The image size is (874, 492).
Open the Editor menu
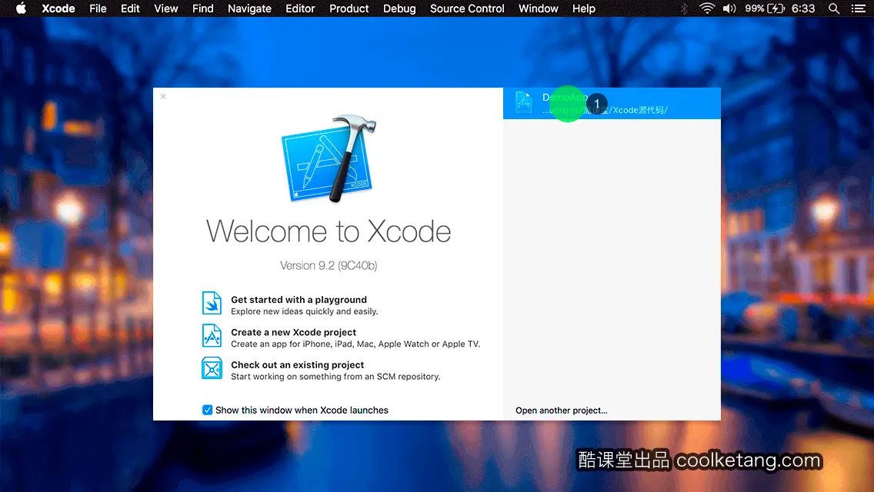tap(300, 8)
